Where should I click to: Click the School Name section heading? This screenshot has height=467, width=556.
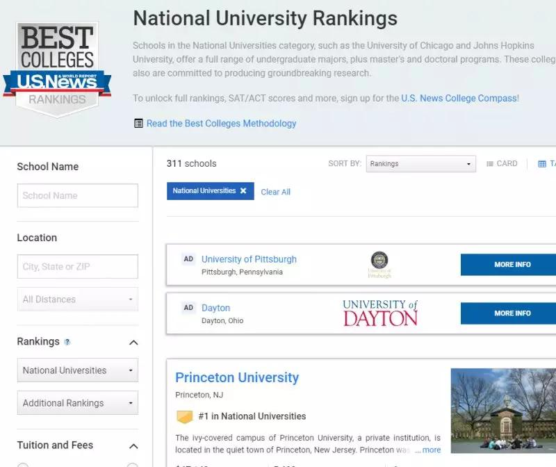[48, 167]
